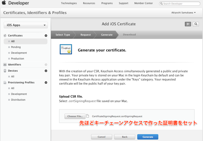Image resolution: width=203 pixels, height=141 pixels.
Task: Open the Programs menu
Action: pos(107,3)
